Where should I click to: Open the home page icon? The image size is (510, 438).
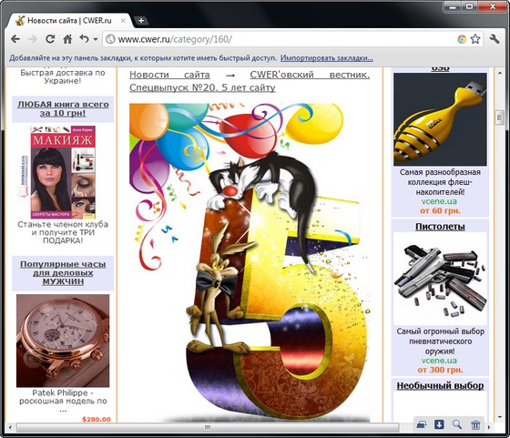67,39
